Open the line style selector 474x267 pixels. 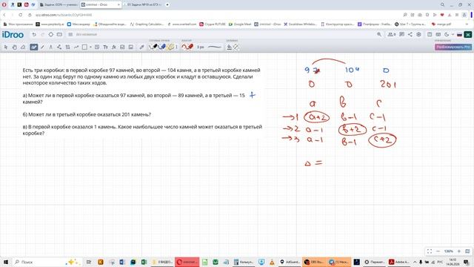coord(214,47)
